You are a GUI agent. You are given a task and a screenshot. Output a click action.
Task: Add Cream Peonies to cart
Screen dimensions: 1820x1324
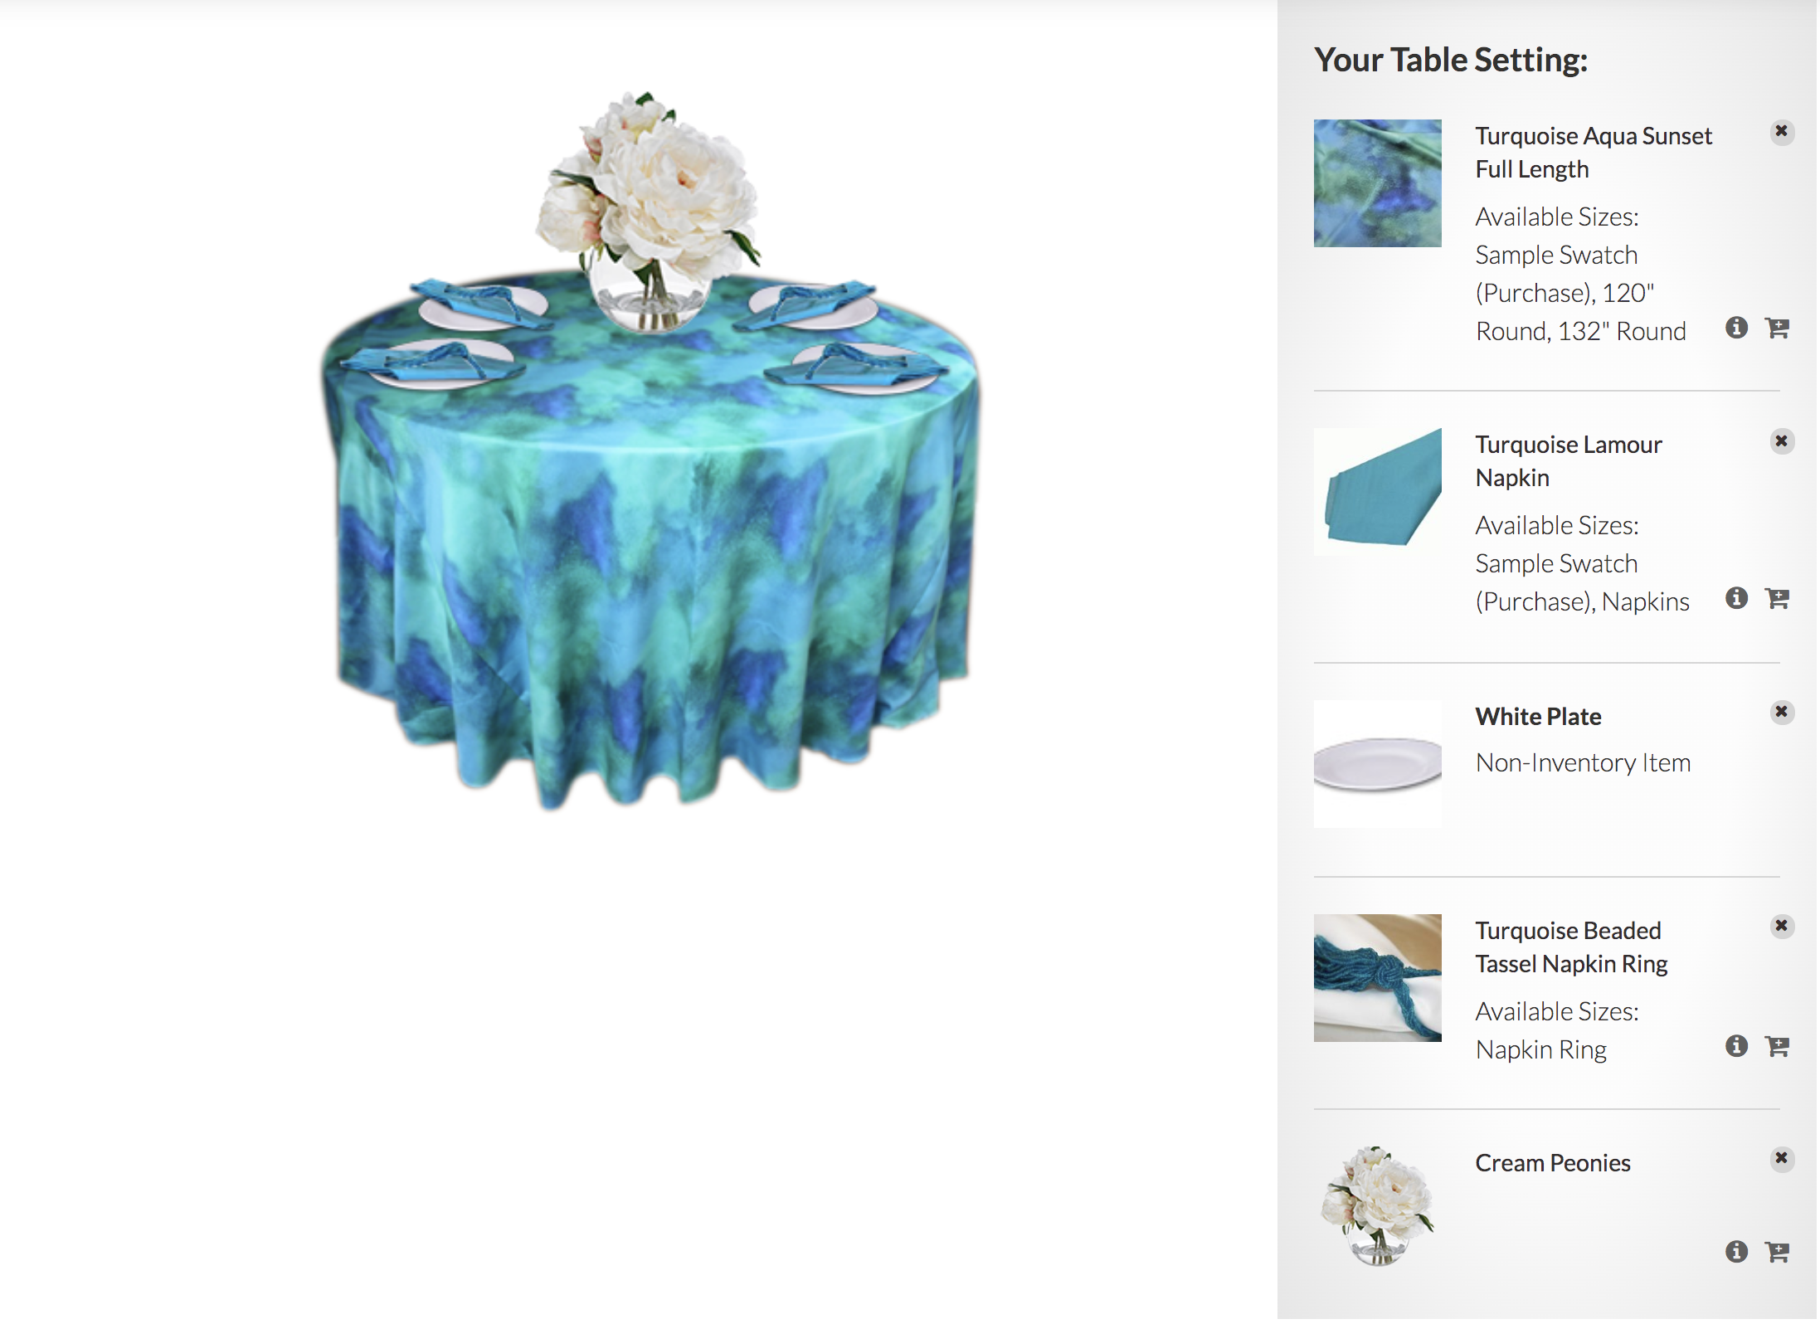tap(1777, 1252)
